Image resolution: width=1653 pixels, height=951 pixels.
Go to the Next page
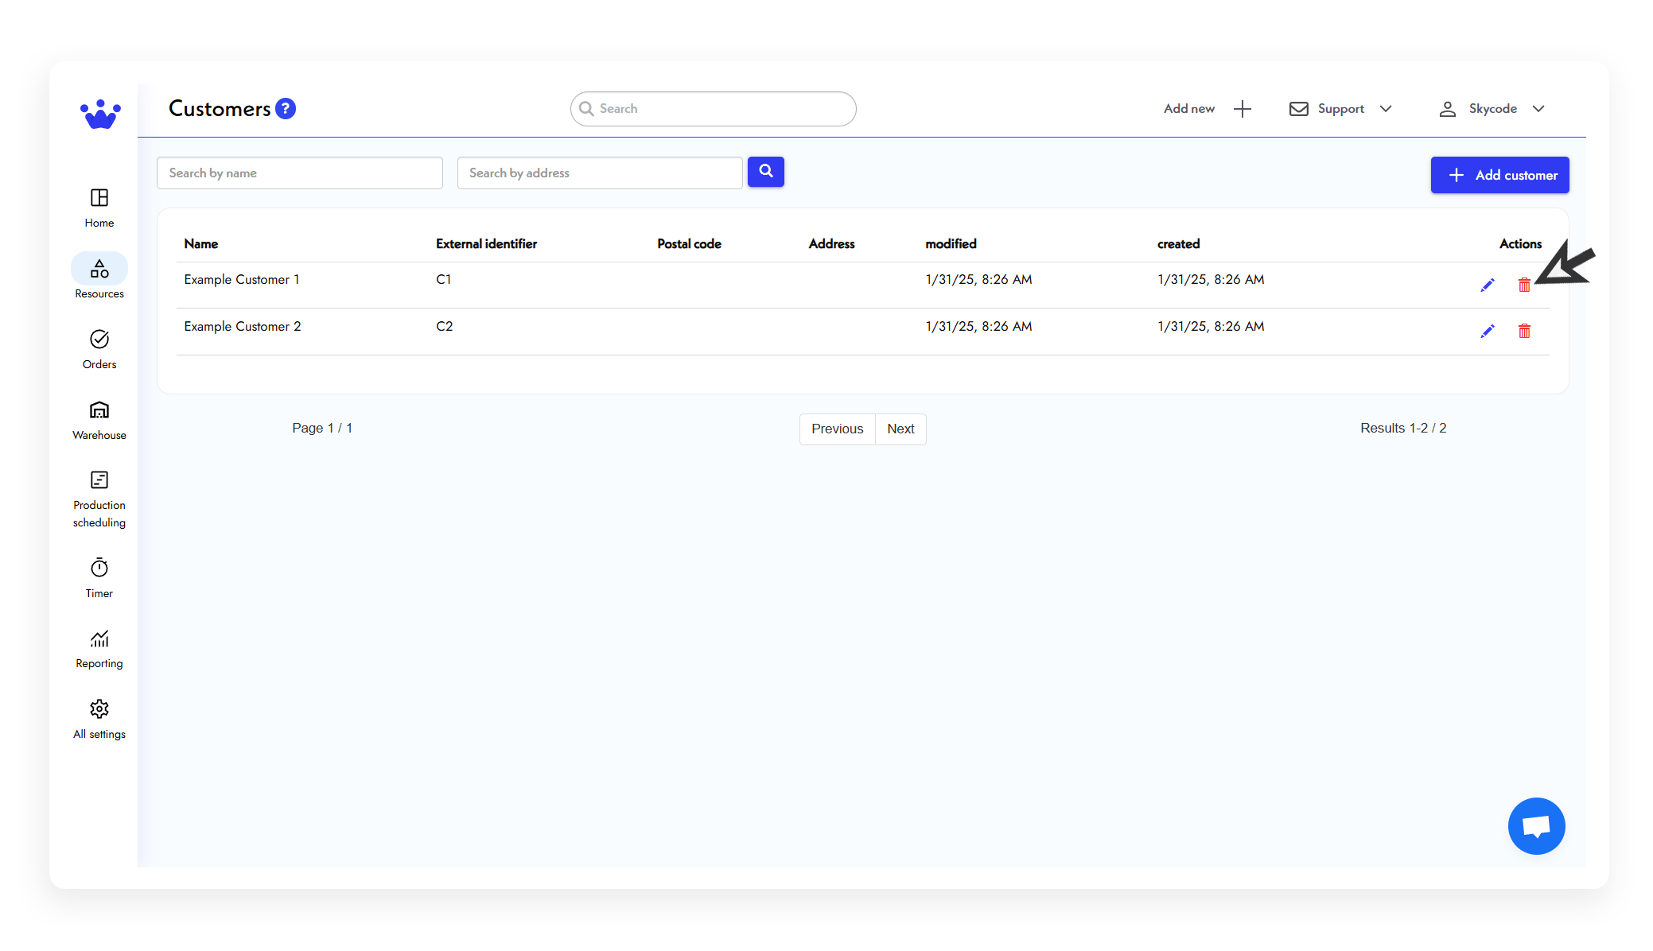pyautogui.click(x=900, y=429)
